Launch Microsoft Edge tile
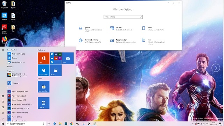Image resolution: width=224 pixels, height=126 pixels. click(43, 70)
